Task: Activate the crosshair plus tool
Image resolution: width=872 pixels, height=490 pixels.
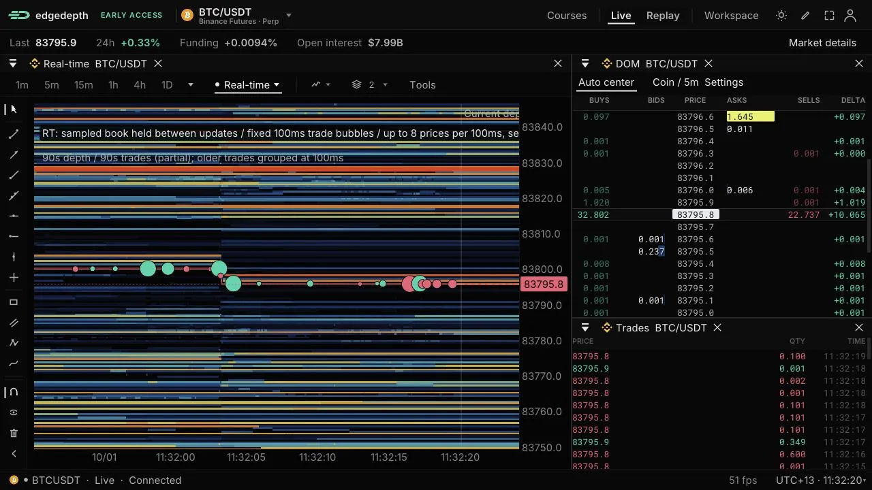Action: 14,278
